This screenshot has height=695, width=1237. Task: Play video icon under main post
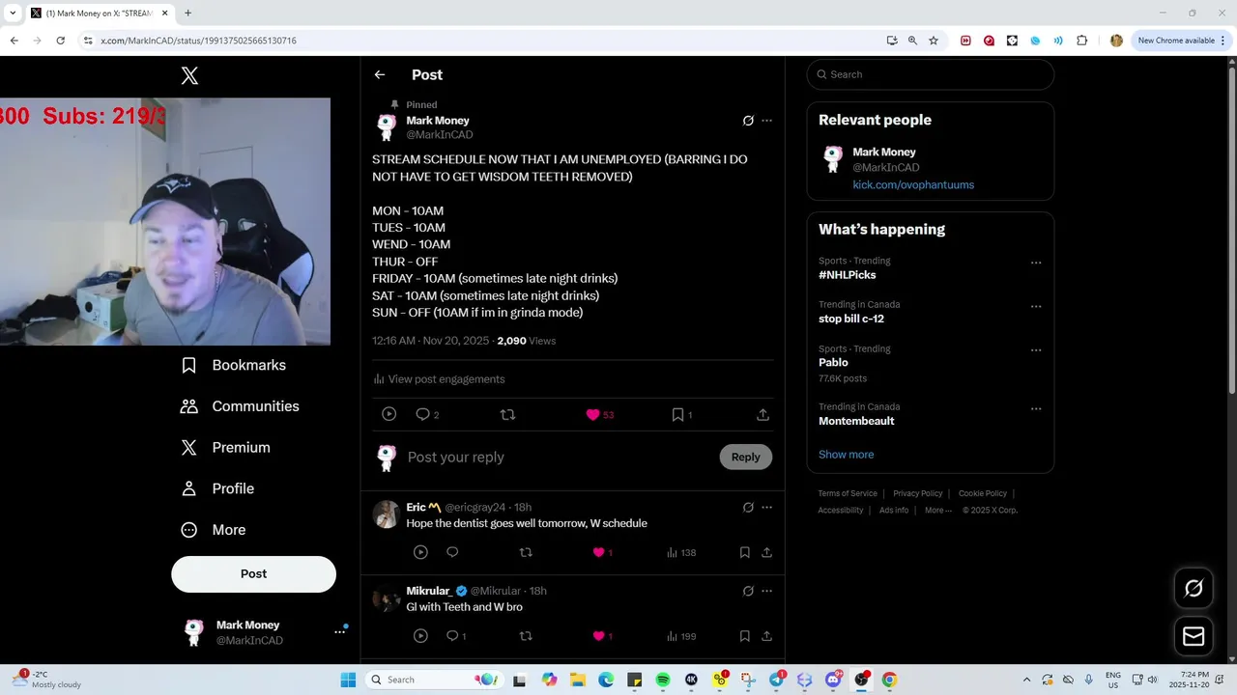(x=388, y=414)
